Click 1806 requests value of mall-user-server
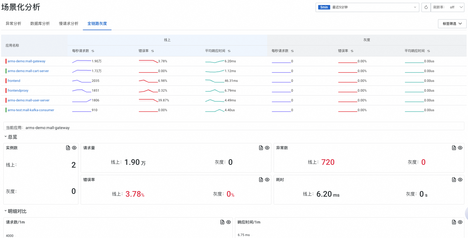 pyautogui.click(x=96, y=100)
